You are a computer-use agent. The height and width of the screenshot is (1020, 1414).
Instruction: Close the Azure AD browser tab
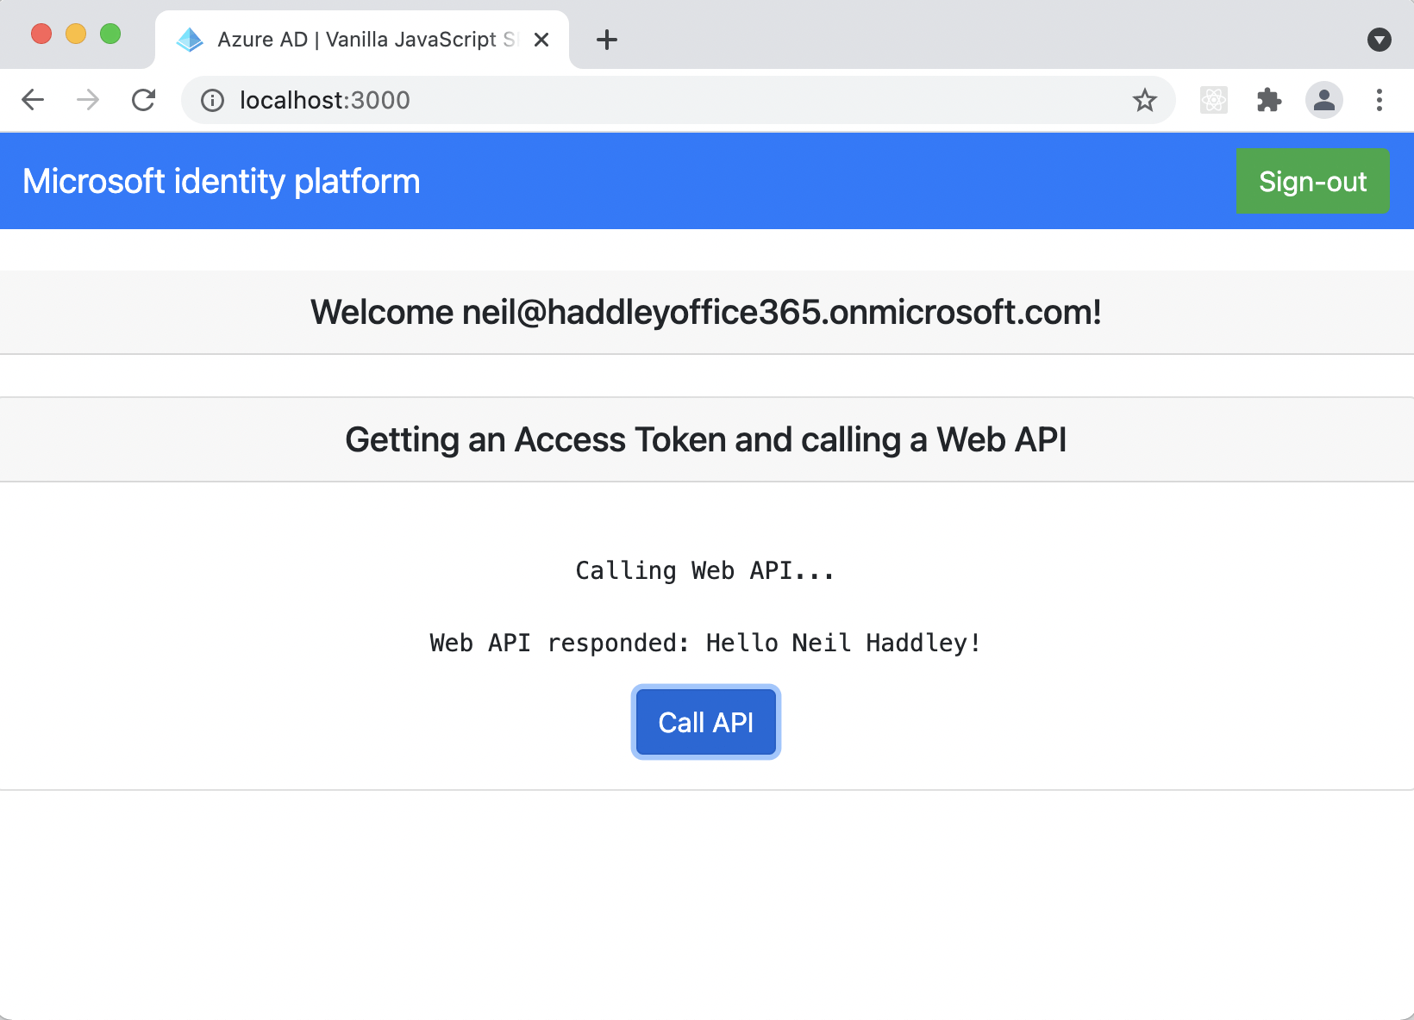tap(541, 40)
